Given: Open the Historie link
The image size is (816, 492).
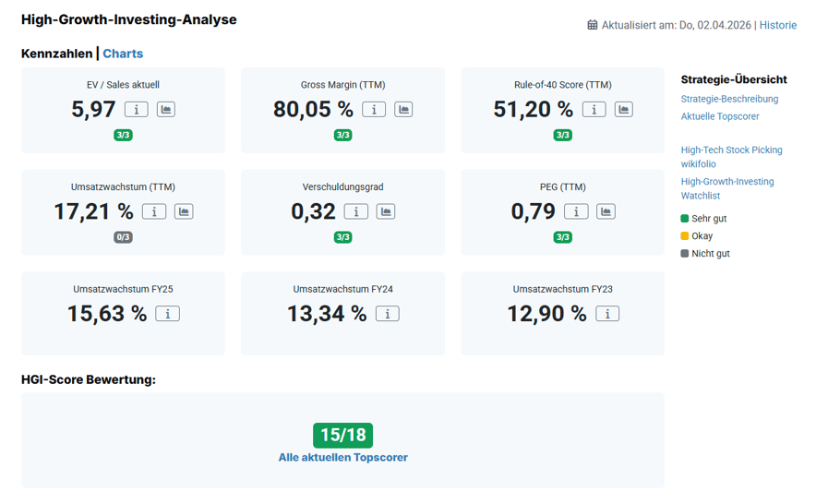Looking at the screenshot, I should (777, 25).
